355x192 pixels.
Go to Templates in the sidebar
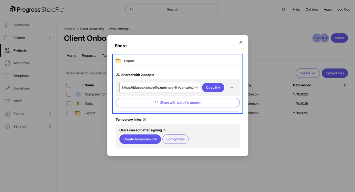point(21,76)
